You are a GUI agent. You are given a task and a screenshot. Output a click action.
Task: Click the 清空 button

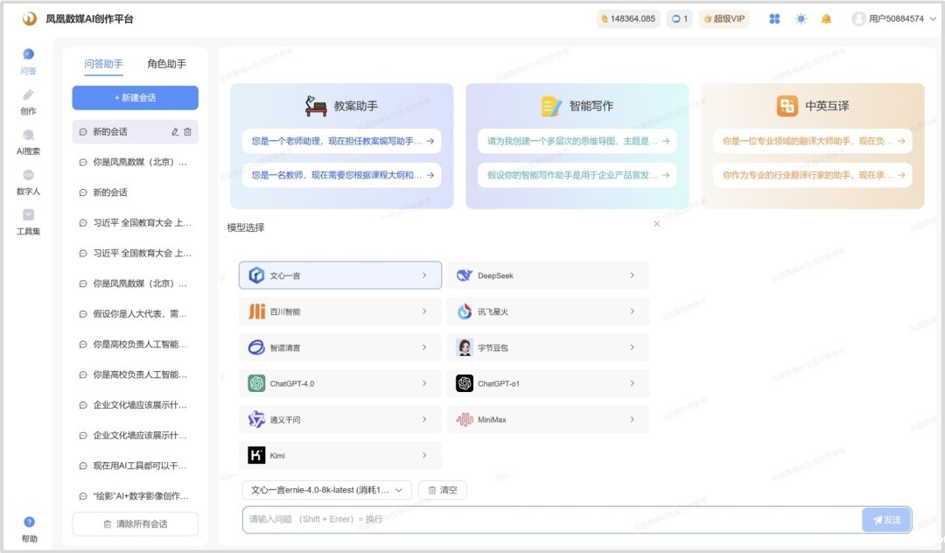[443, 490]
